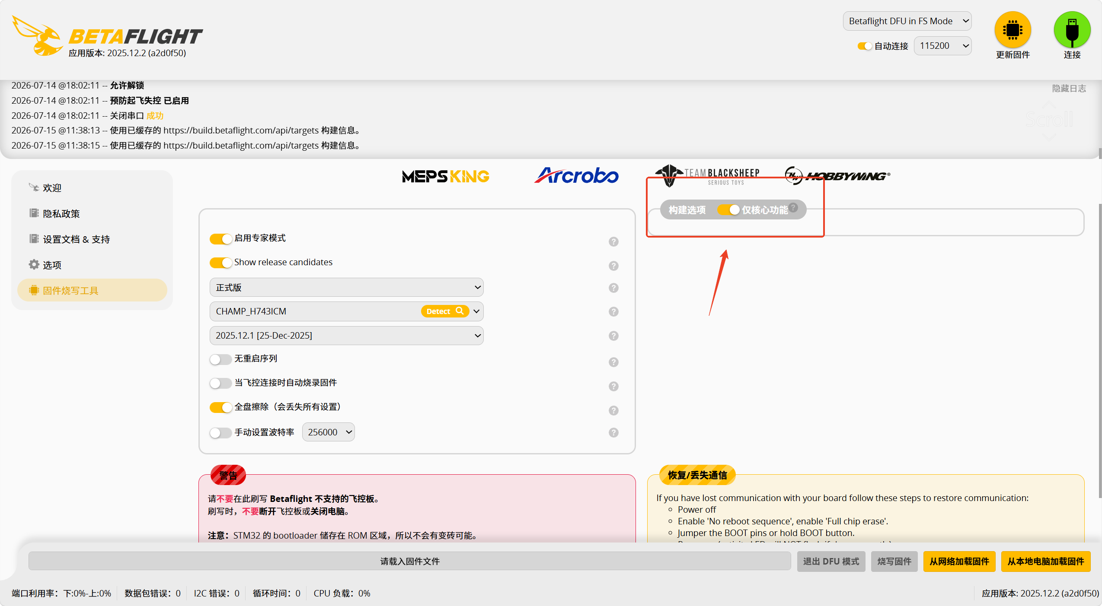Click help icon beside 启用专家模式
The width and height of the screenshot is (1102, 606).
[613, 241]
